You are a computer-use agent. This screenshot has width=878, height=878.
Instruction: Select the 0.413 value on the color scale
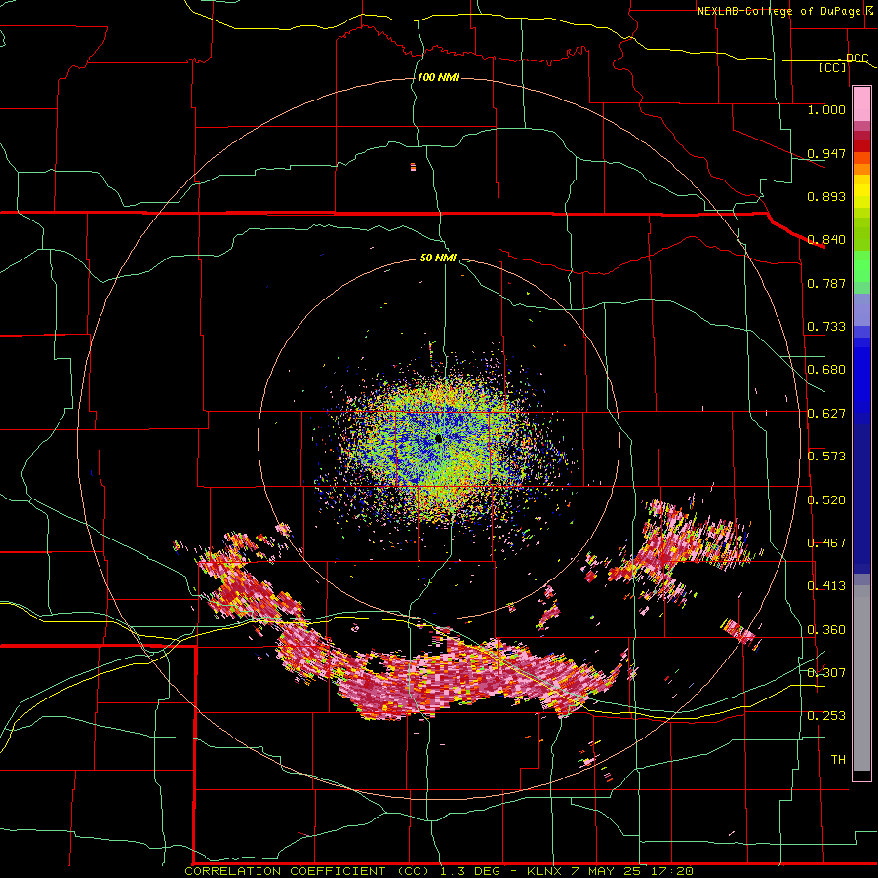coord(826,586)
